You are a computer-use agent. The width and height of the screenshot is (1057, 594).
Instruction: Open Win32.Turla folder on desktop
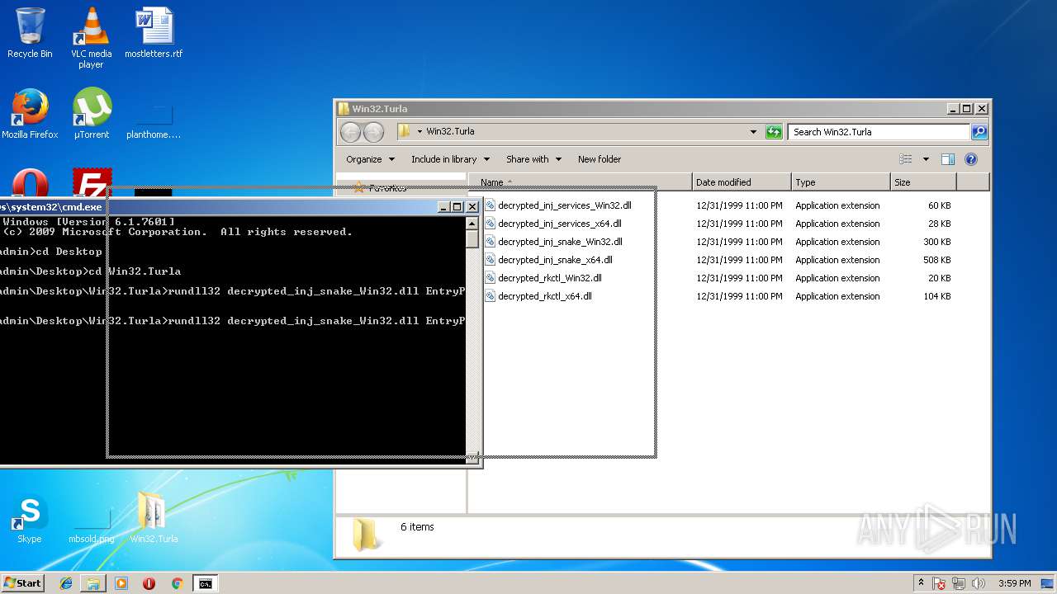tap(154, 518)
